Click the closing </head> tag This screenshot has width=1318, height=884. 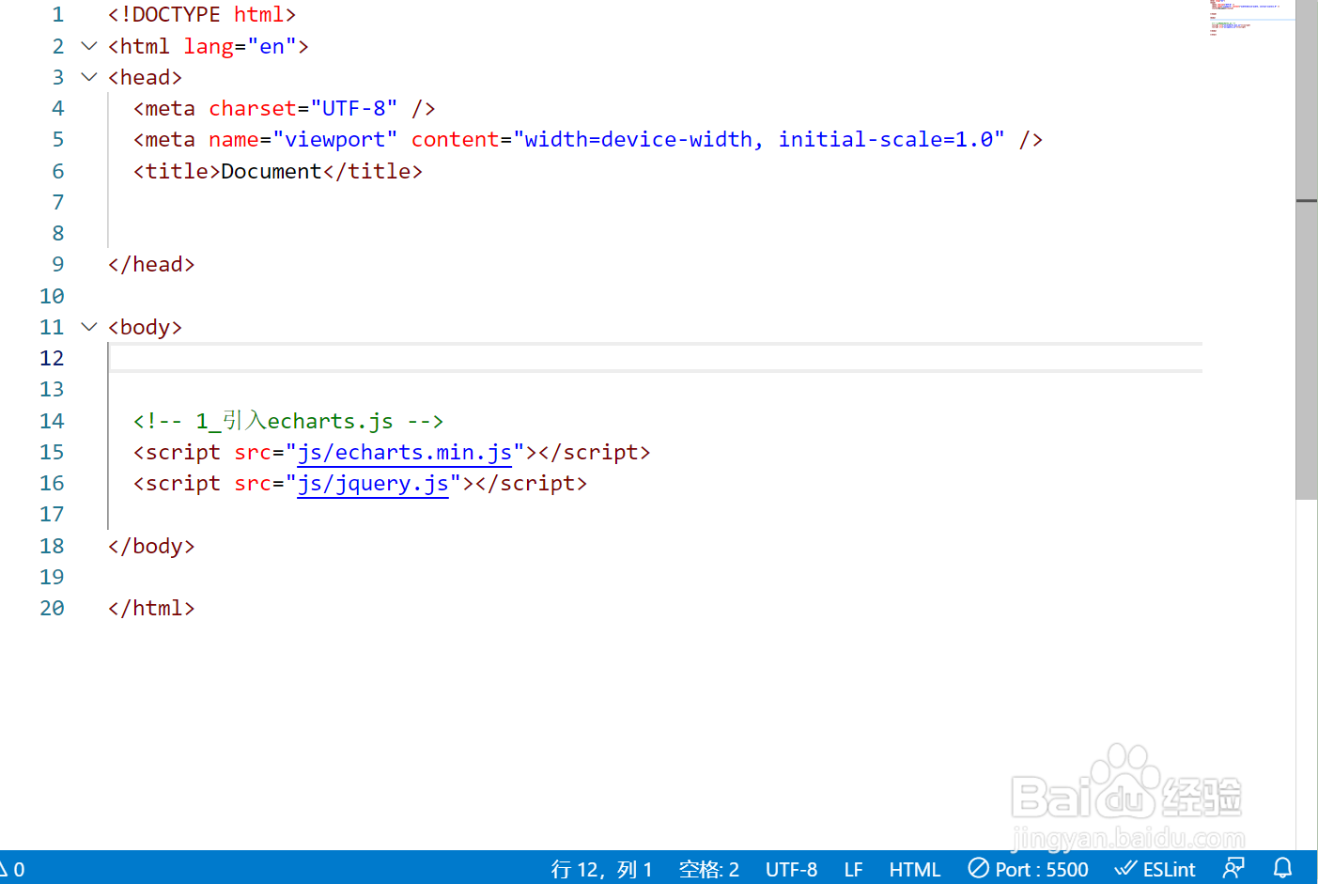coord(151,265)
